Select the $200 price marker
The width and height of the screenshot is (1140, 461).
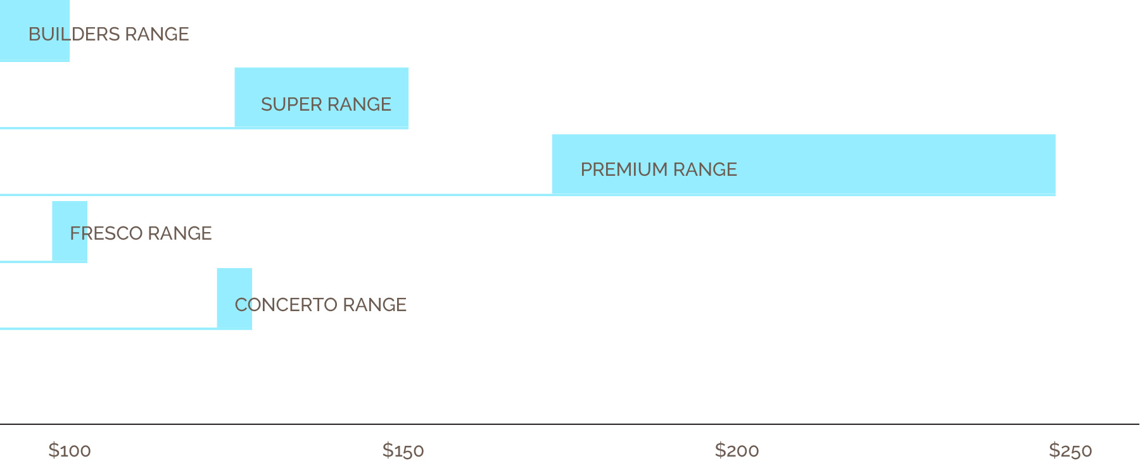pyautogui.click(x=737, y=451)
